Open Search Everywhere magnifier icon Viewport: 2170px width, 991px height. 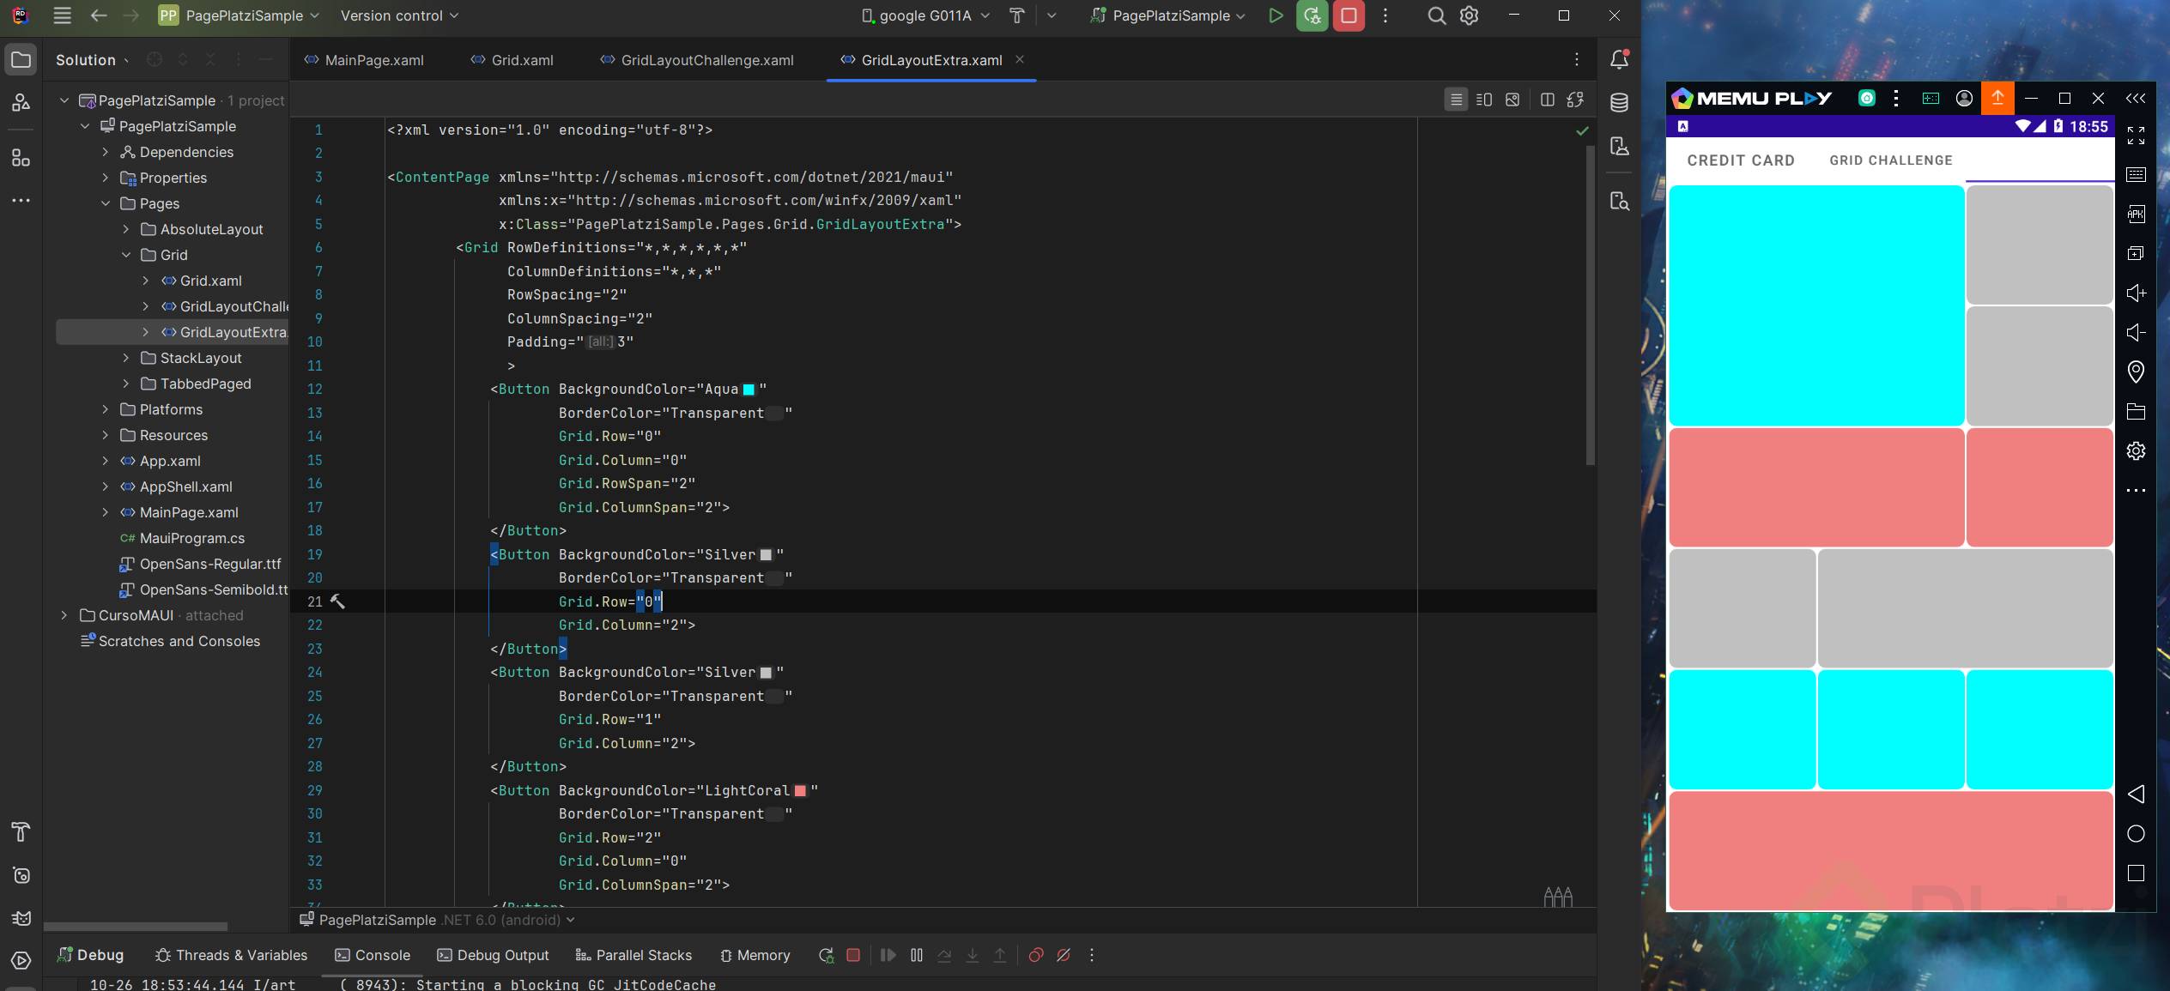1436,15
